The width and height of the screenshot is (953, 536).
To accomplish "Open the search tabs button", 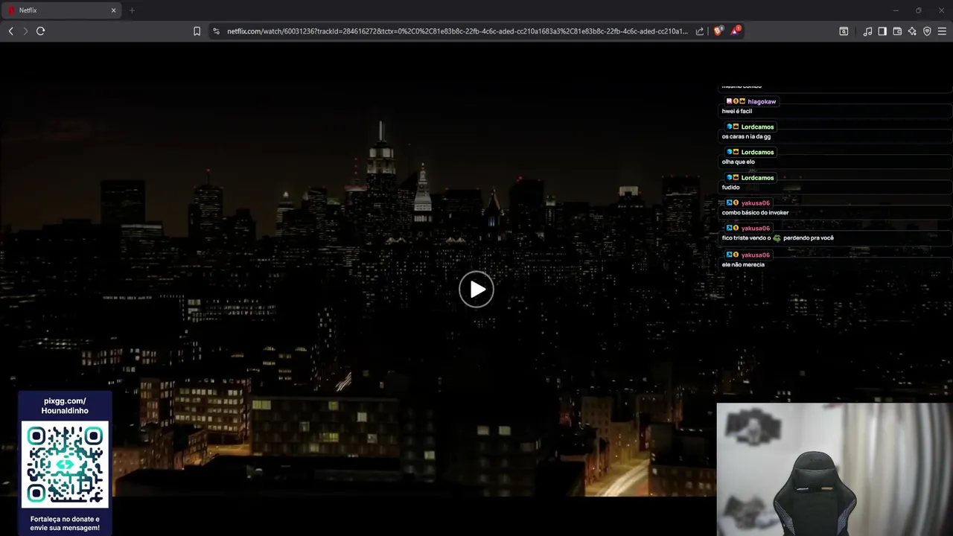I will point(844,31).
